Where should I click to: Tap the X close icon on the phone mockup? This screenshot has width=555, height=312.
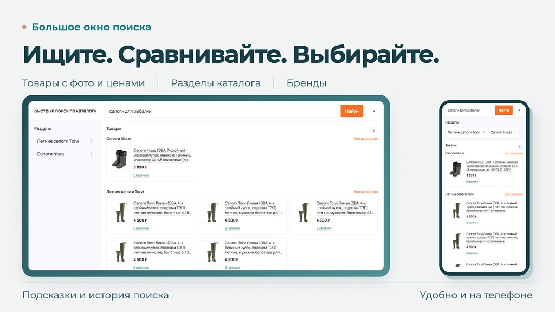point(519,110)
